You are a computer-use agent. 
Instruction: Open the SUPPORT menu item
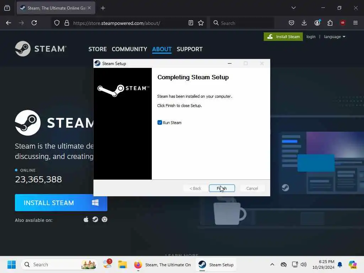click(189, 49)
